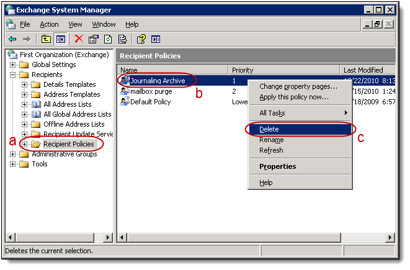Expand the Tools node
The image size is (410, 270).
click(x=12, y=164)
